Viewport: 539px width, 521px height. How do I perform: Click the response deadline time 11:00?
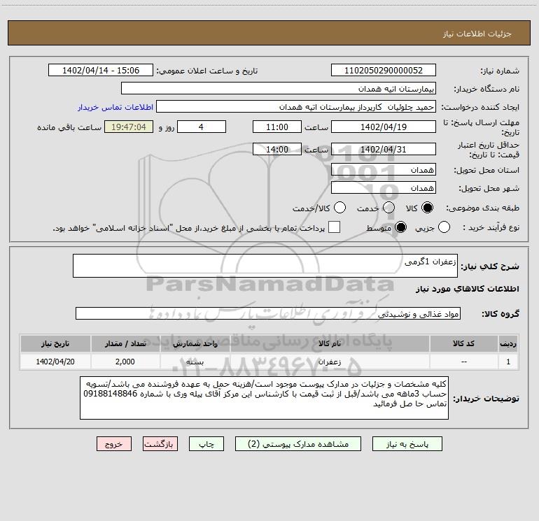click(277, 127)
